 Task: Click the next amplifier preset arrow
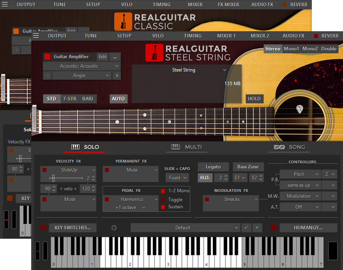point(116,75)
